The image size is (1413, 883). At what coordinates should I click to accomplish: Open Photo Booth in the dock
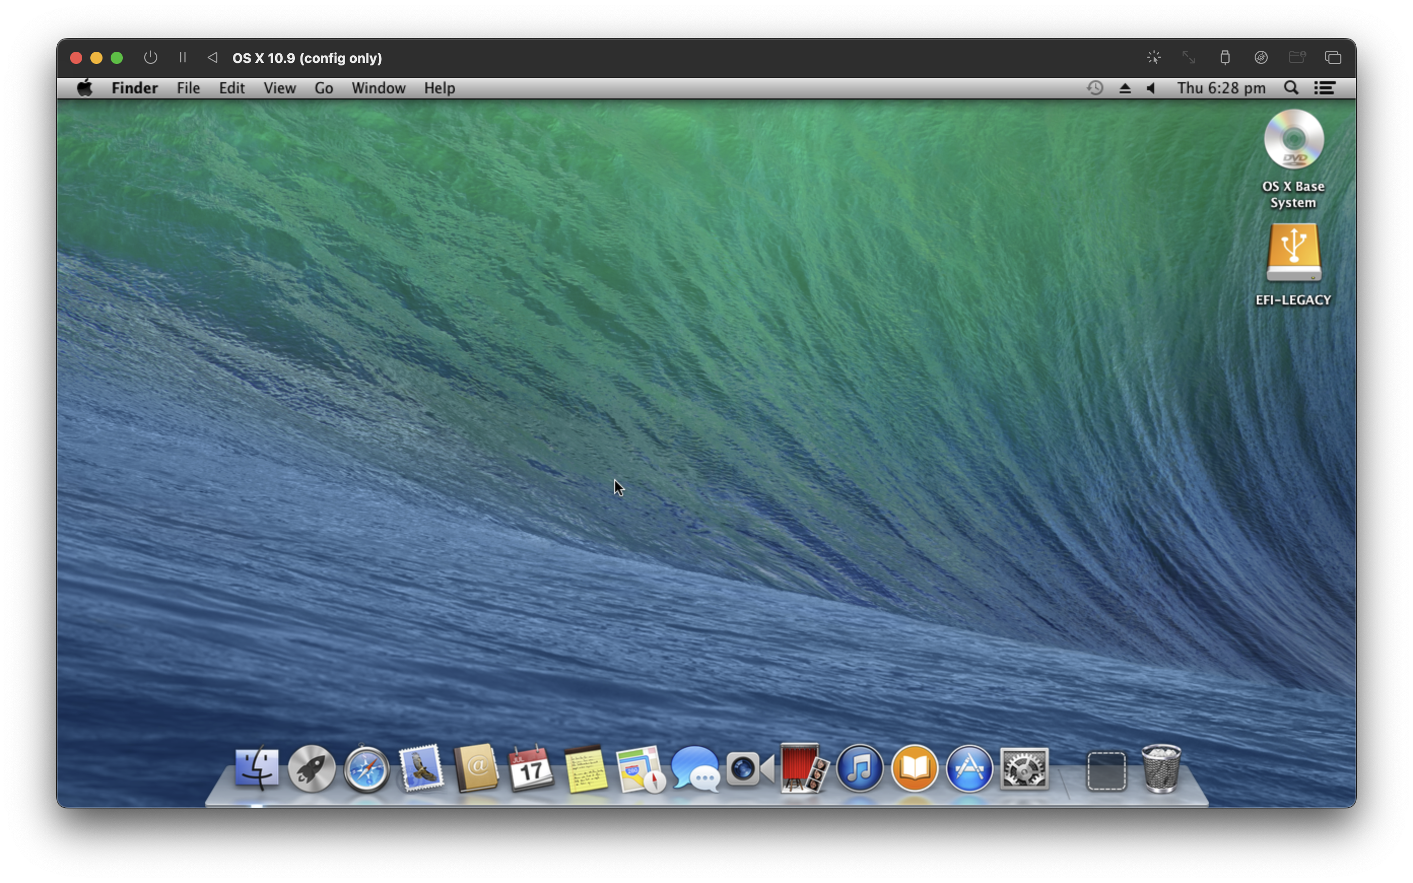pyautogui.click(x=804, y=768)
